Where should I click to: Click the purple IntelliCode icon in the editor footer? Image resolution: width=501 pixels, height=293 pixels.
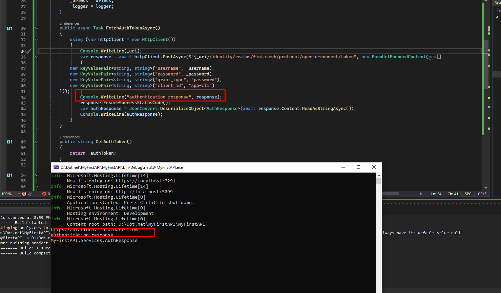pyautogui.click(x=30, y=194)
